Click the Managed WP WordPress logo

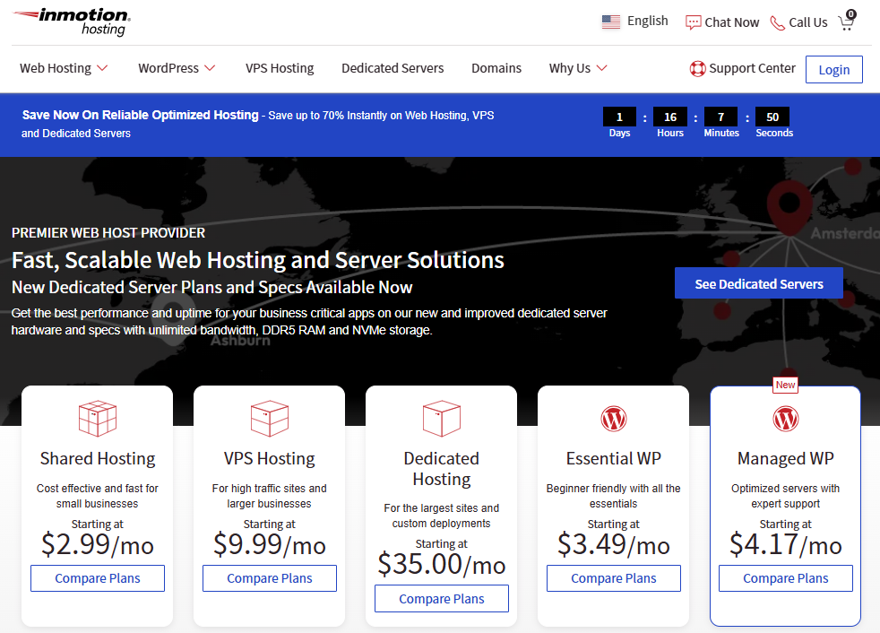[x=786, y=419]
